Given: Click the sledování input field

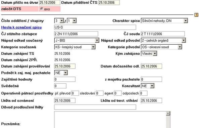Looking at the screenshot, I should (x=100, y=93).
